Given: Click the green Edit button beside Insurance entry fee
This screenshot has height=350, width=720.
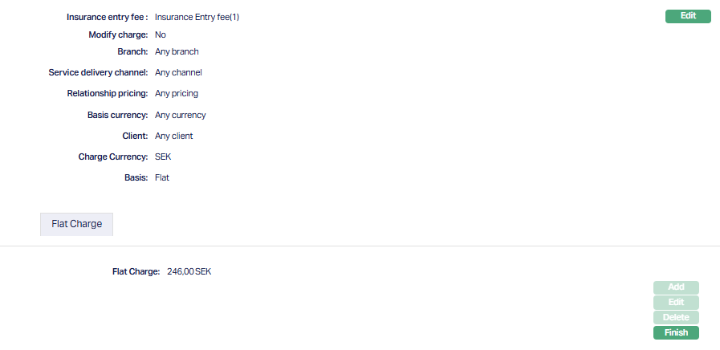Looking at the screenshot, I should click(x=688, y=16).
